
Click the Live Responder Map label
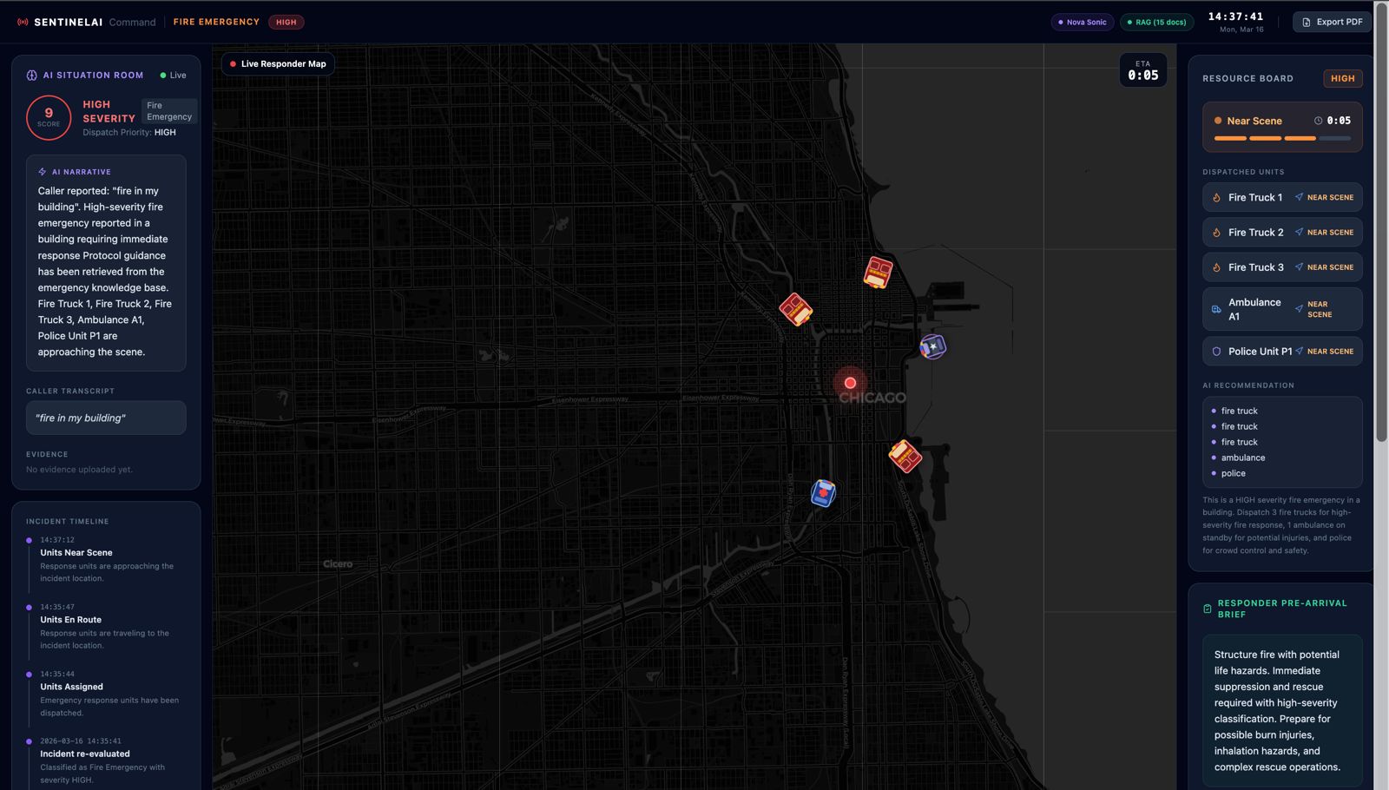coord(284,64)
